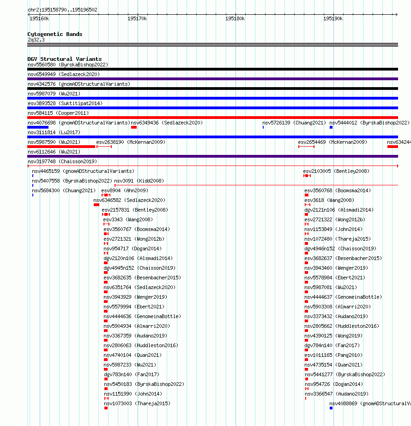Select nsv584115 (Cooper2011) variant label
Screen dimensions: 411x426
coord(58,113)
